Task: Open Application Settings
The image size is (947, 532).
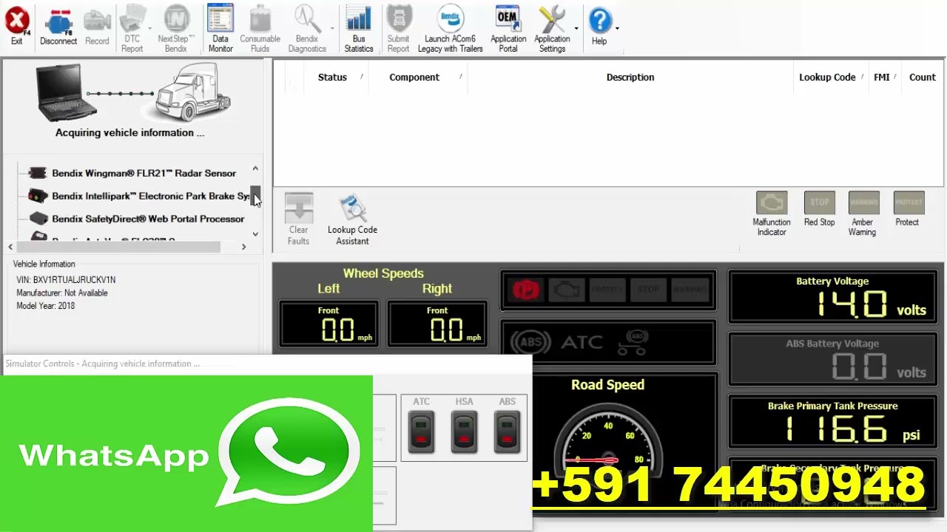Action: tap(552, 29)
